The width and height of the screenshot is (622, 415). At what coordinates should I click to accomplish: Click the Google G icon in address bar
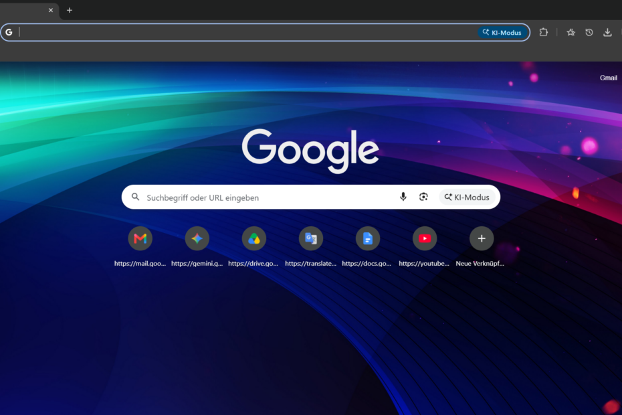[9, 33]
